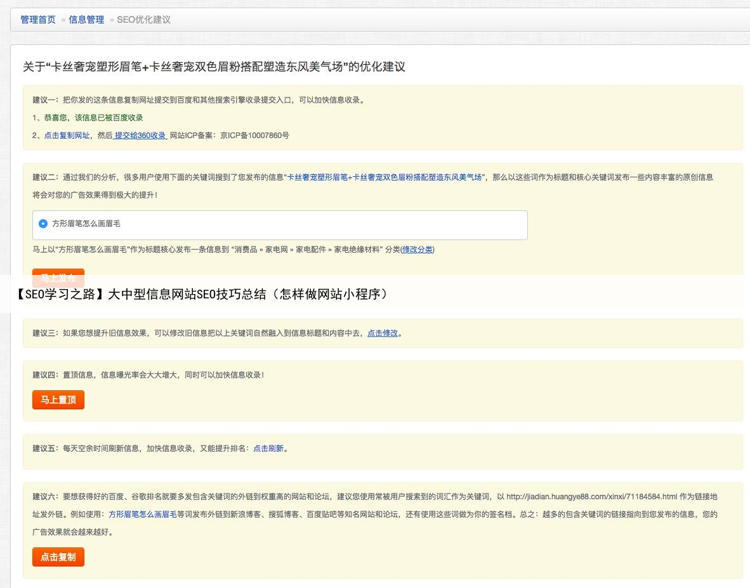Click the jiadian.huangye88.com URL text
This screenshot has width=750, height=588.
(x=592, y=496)
